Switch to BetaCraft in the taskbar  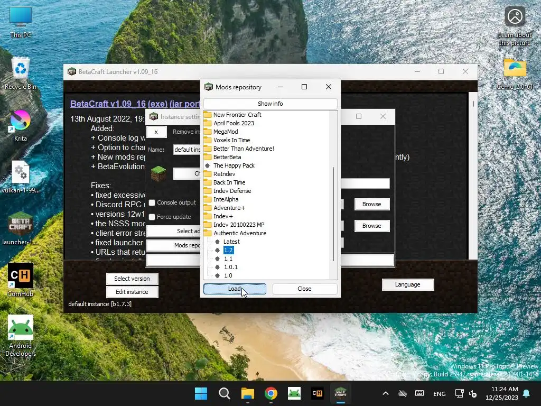[341, 393]
